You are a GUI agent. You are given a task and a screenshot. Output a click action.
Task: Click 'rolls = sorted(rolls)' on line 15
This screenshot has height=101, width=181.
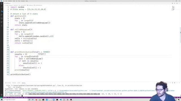tap(26, 38)
